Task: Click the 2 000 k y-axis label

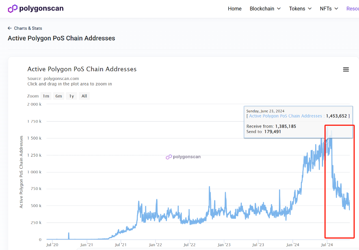Action: click(x=34, y=104)
